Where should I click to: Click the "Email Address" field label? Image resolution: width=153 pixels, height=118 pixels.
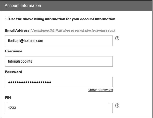click(x=17, y=31)
